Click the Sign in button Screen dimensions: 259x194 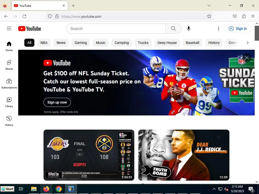pos(238,29)
